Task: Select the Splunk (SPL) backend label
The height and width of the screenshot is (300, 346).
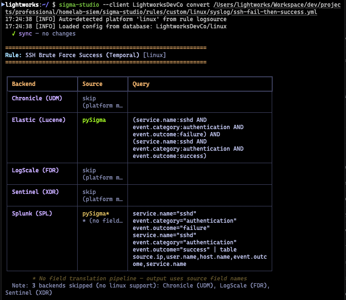Action: 32,213
